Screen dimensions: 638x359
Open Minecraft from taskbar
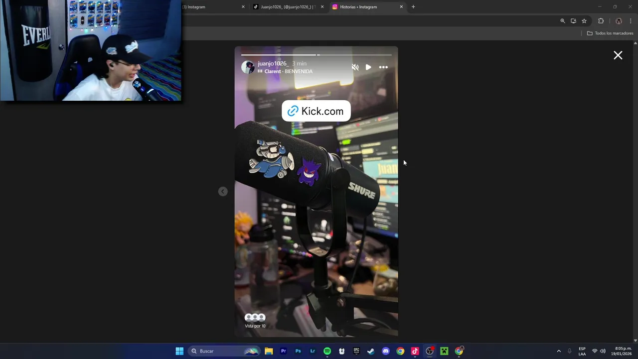444,351
